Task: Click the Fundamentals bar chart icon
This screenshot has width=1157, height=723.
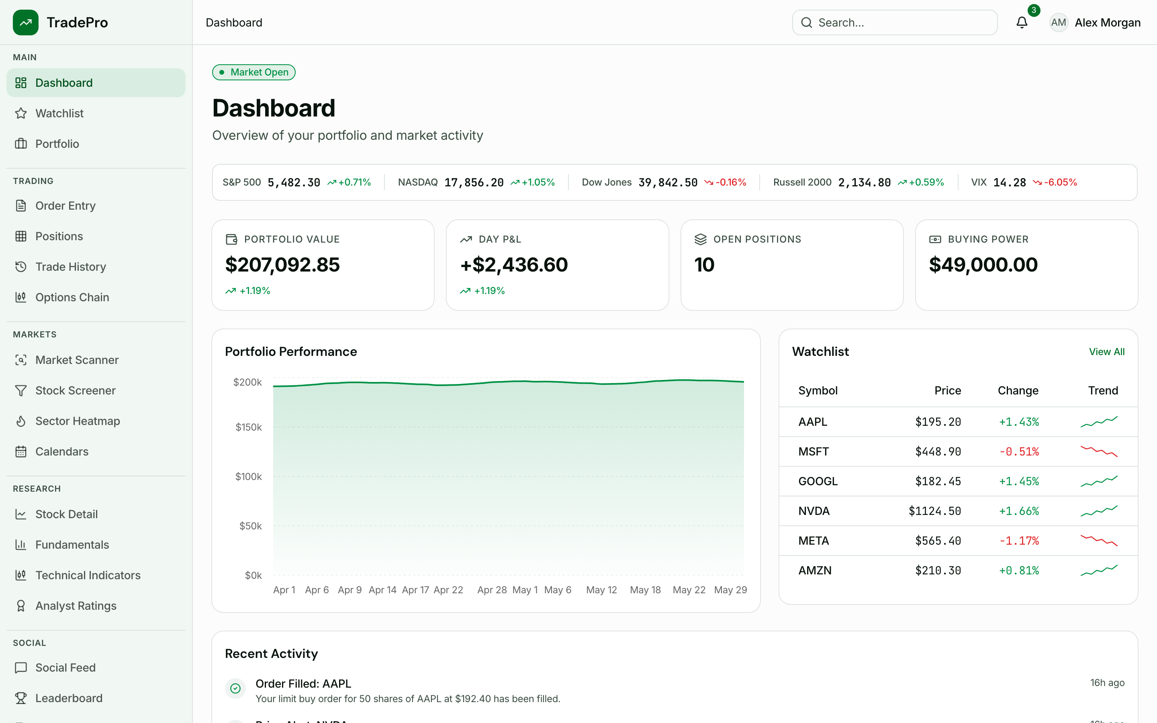Action: coord(20,545)
